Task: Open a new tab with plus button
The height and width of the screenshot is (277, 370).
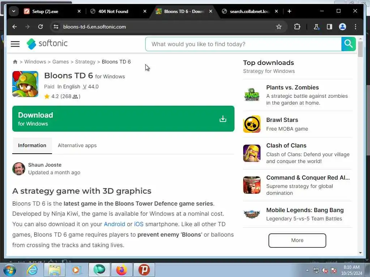Action: 289,11
